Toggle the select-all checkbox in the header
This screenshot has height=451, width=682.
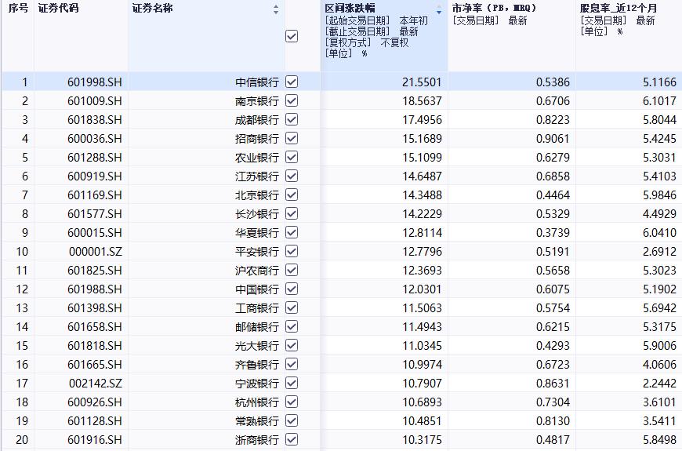pos(292,36)
